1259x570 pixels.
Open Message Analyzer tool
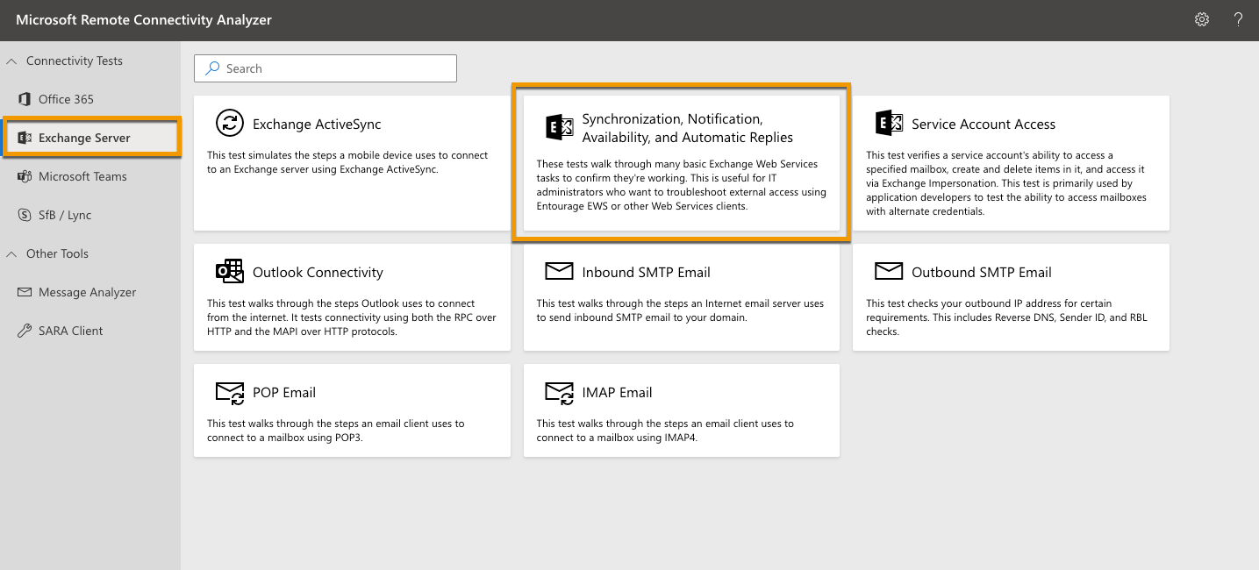point(90,292)
